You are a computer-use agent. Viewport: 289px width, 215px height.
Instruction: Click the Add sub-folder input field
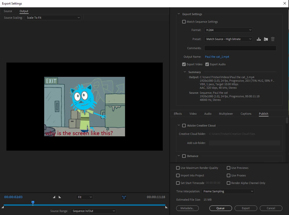pyautogui.click(x=244, y=143)
